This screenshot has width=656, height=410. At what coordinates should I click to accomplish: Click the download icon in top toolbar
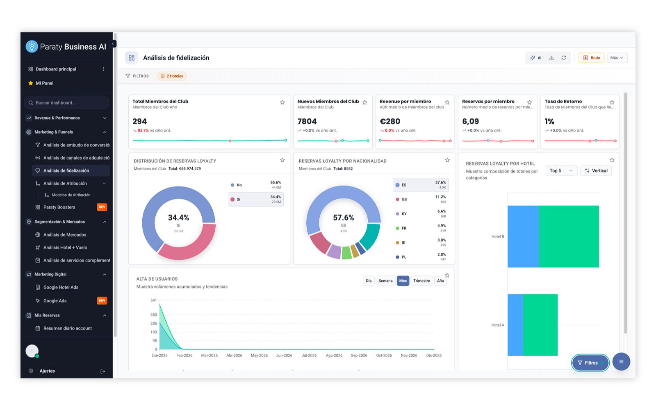pyautogui.click(x=551, y=58)
